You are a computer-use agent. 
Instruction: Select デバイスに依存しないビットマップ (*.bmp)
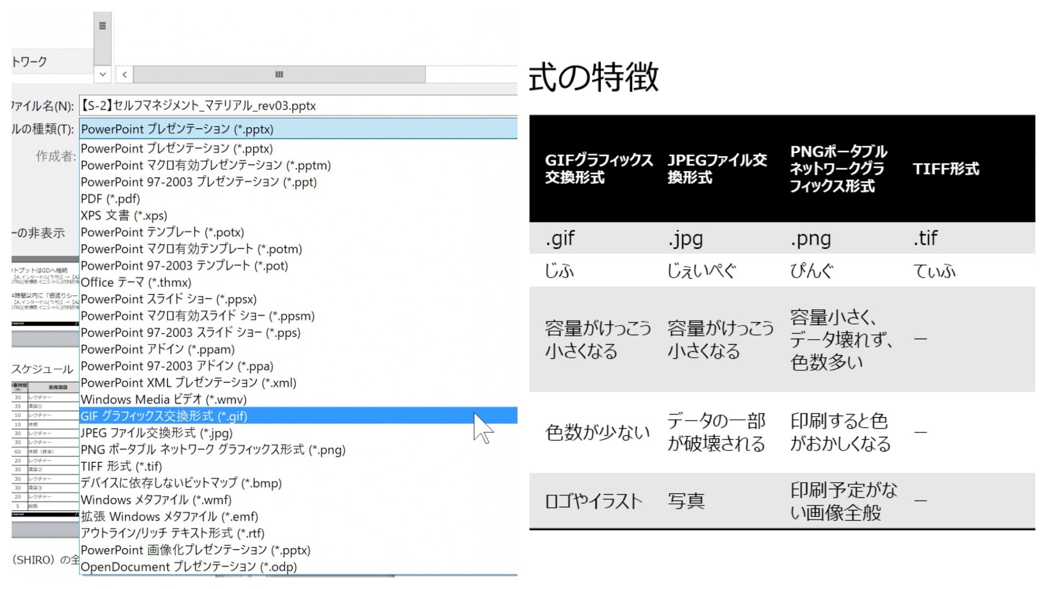click(298, 483)
